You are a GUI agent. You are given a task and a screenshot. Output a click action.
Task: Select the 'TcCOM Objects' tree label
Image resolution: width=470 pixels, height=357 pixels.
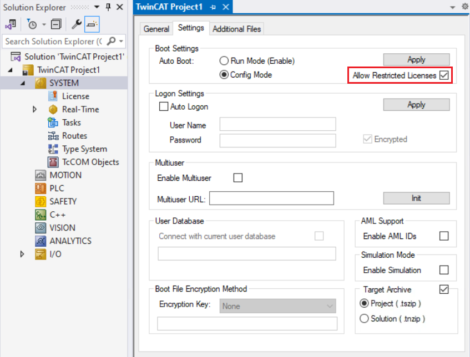click(90, 162)
